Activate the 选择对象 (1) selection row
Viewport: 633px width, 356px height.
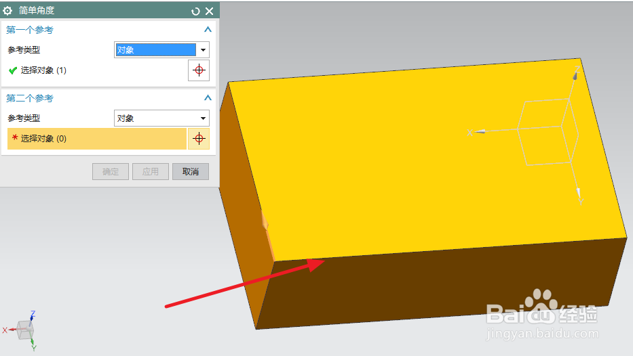[97, 70]
